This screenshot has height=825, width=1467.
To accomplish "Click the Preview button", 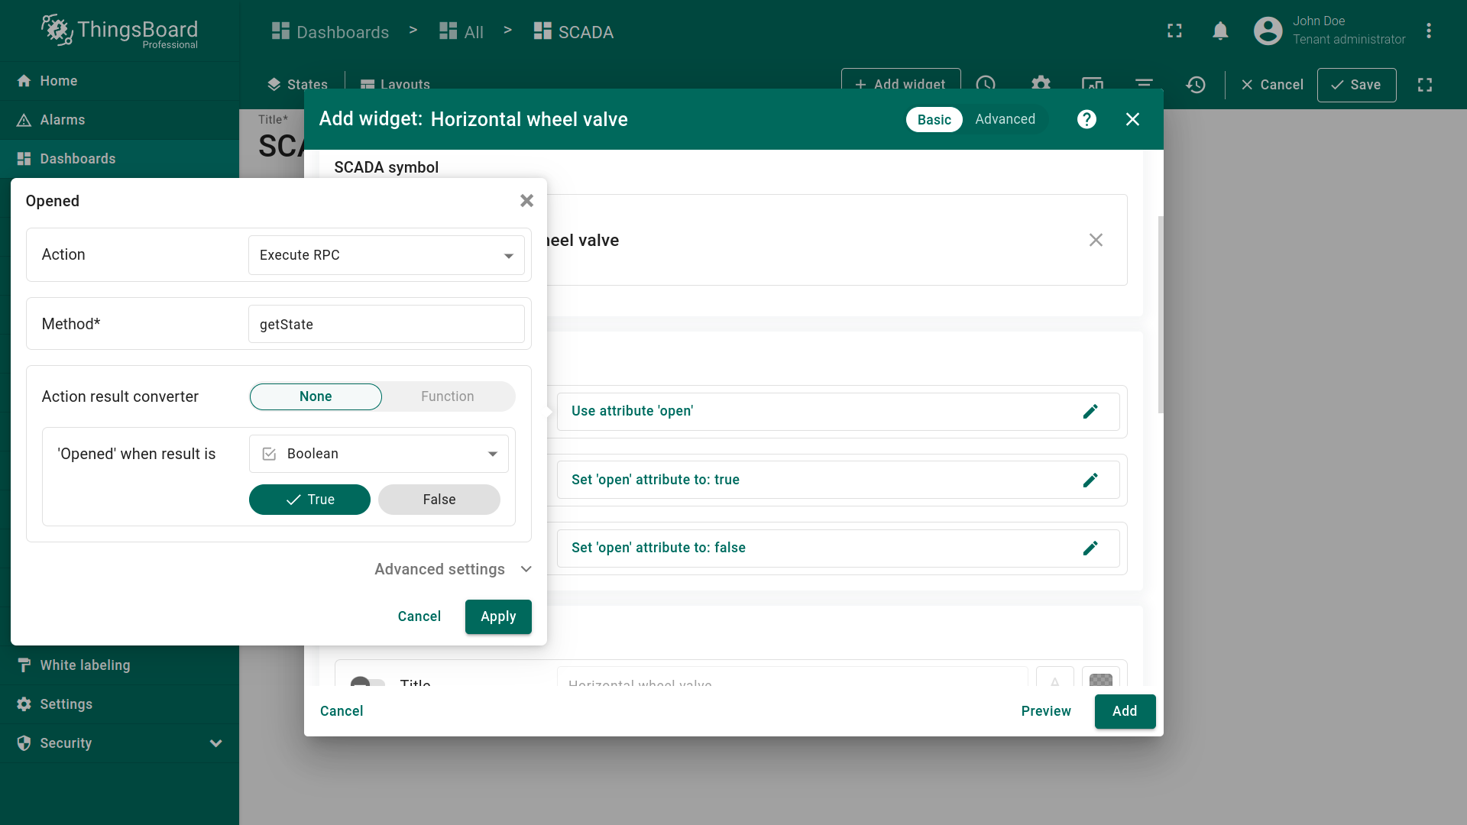I will [1046, 711].
